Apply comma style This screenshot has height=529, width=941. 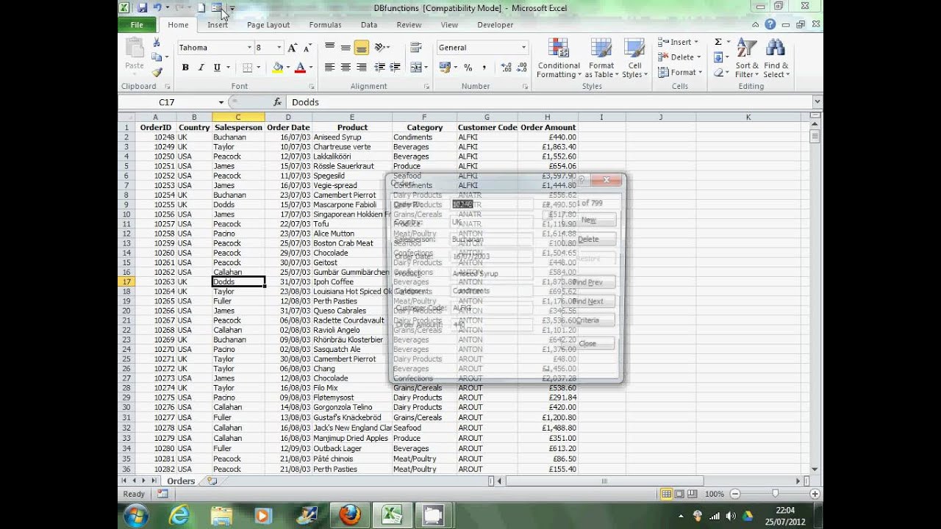point(484,68)
